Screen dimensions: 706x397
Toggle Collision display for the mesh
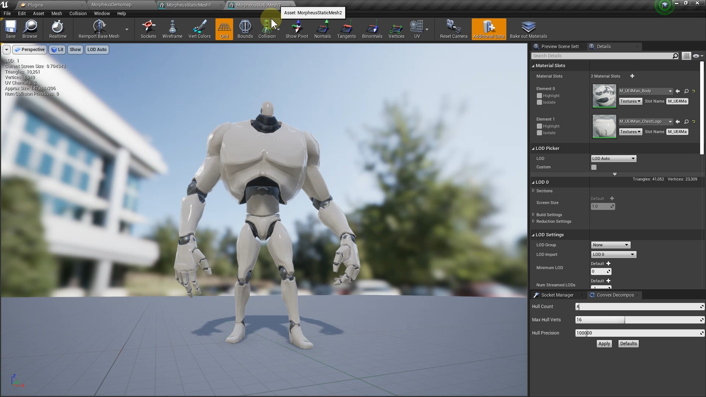tap(267, 29)
